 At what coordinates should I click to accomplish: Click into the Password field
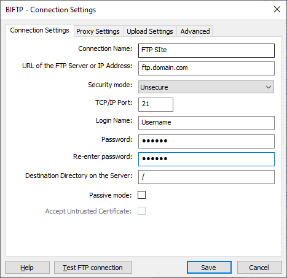click(206, 141)
